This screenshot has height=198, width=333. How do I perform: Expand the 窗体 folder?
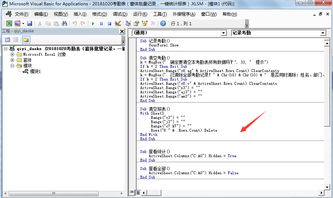click(12, 60)
